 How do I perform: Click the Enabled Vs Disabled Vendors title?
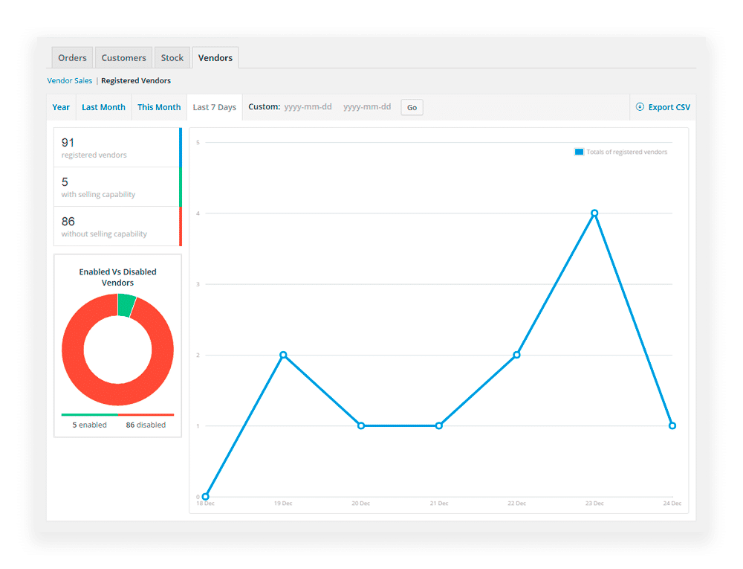tap(117, 277)
